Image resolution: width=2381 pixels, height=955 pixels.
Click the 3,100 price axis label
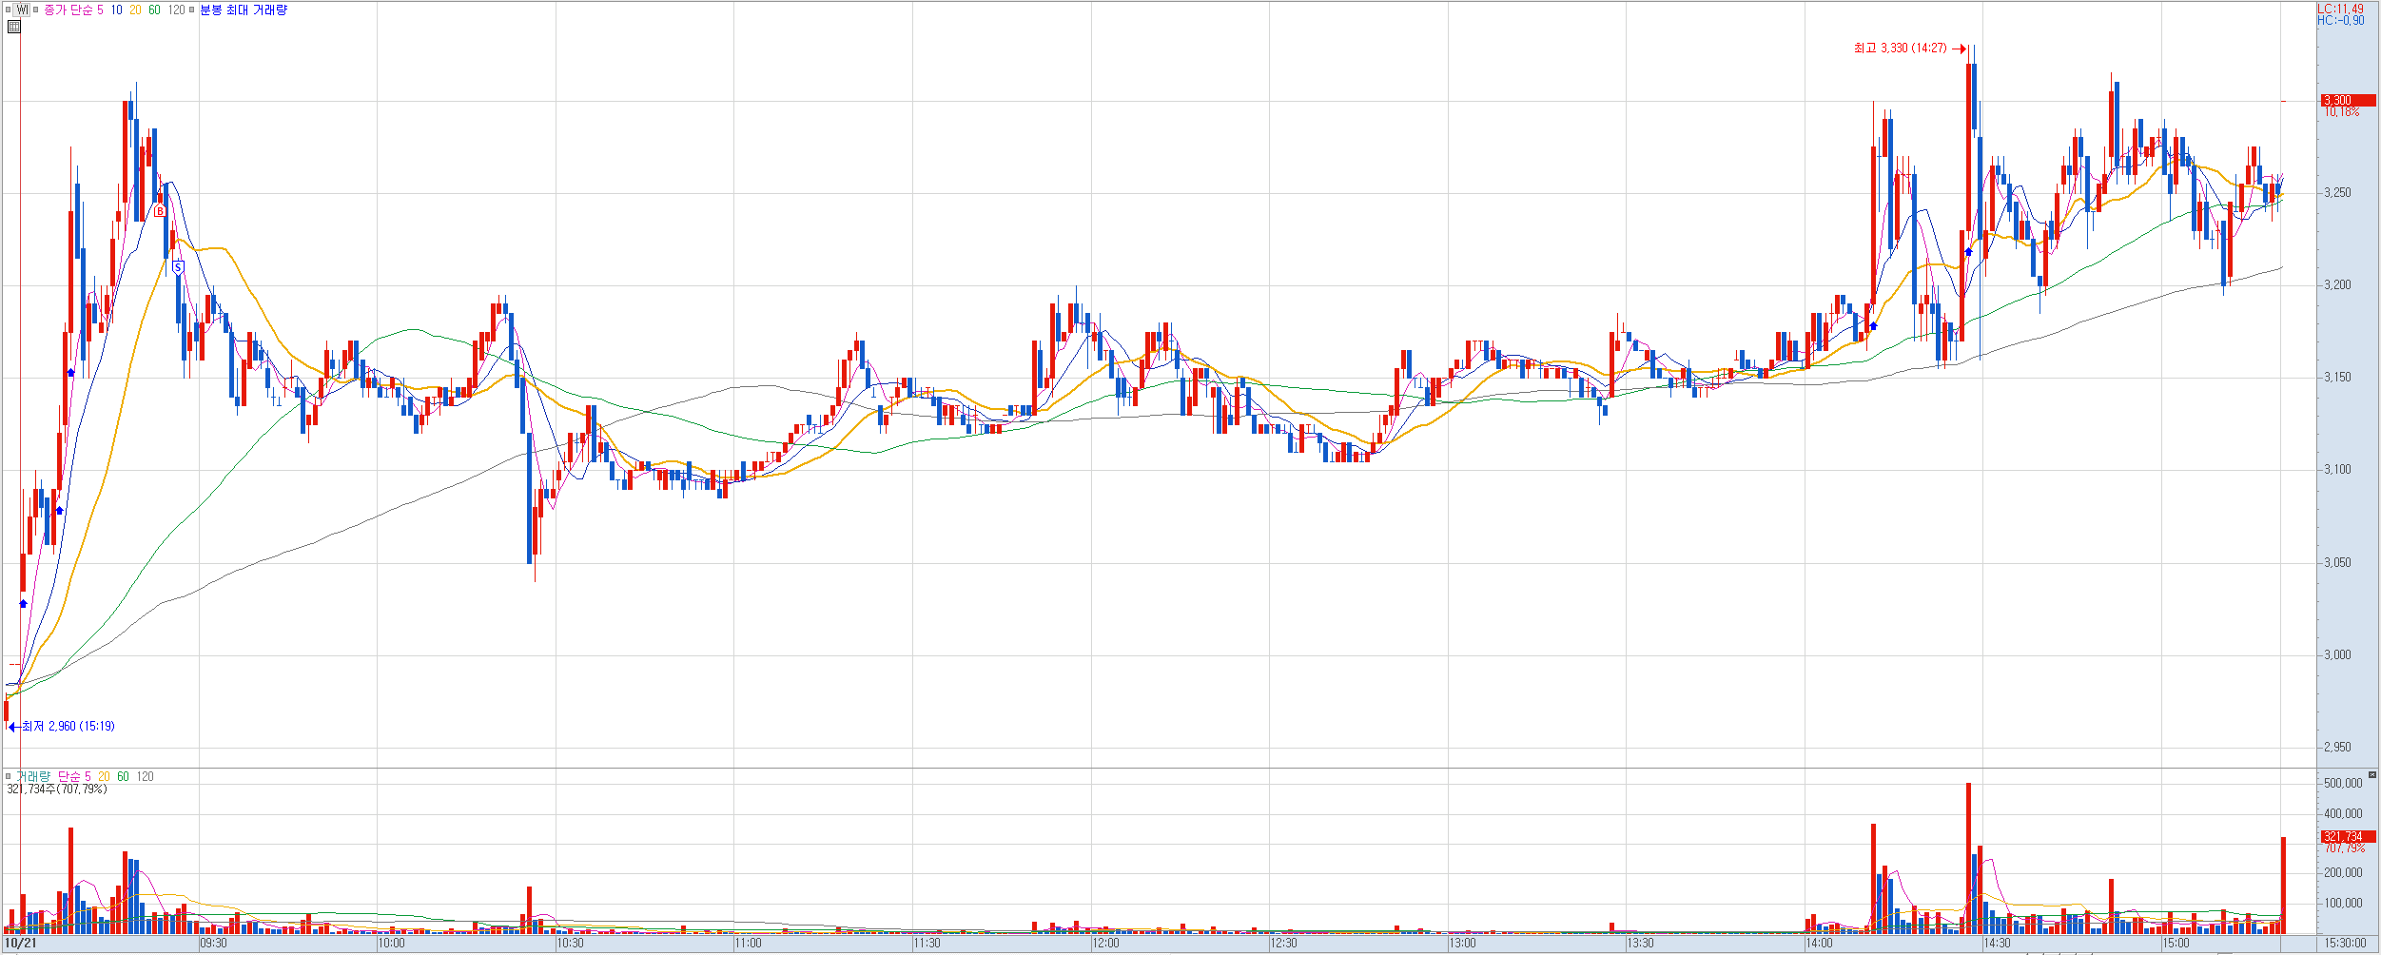[2337, 470]
